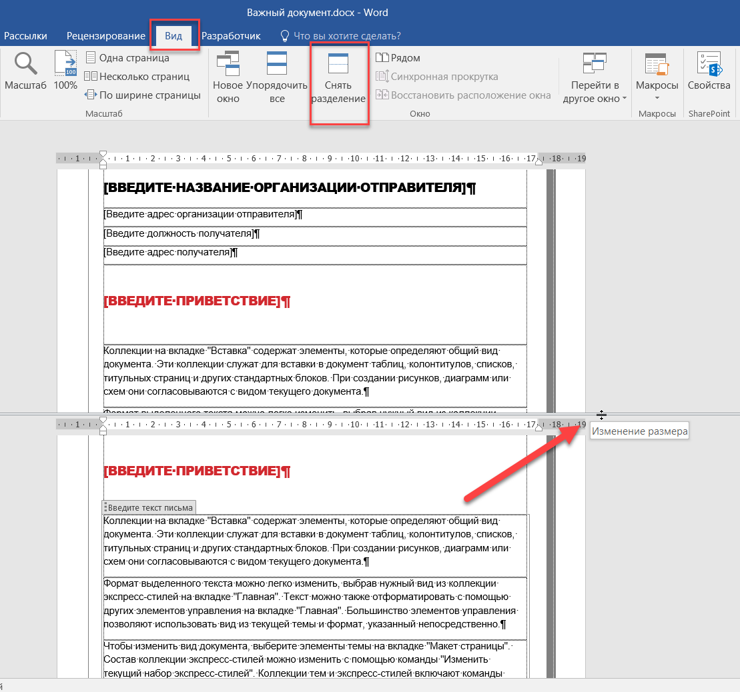This screenshot has height=692, width=740.
Task: Switch to the Рецензирование tab
Action: [105, 36]
